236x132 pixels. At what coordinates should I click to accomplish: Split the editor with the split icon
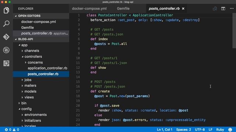click(x=223, y=8)
